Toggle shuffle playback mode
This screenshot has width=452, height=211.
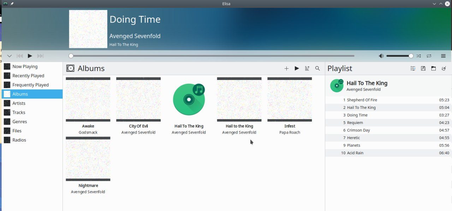(418, 56)
